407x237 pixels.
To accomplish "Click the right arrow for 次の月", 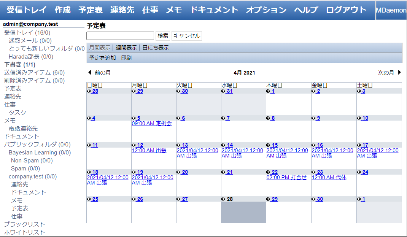I will 399,73.
